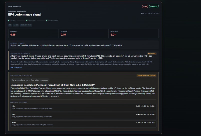Click the Watcher Signal summary text

tap(66, 45)
